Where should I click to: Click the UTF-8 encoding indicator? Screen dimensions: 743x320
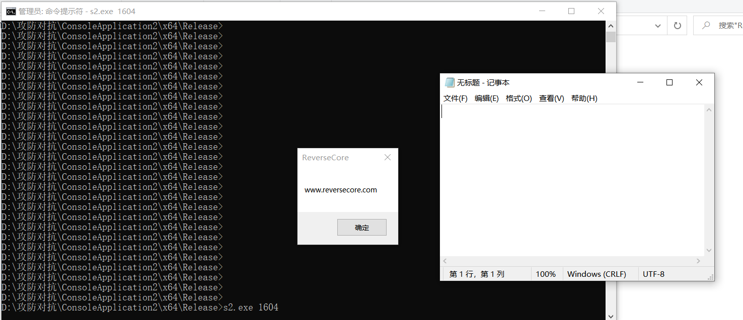(653, 273)
